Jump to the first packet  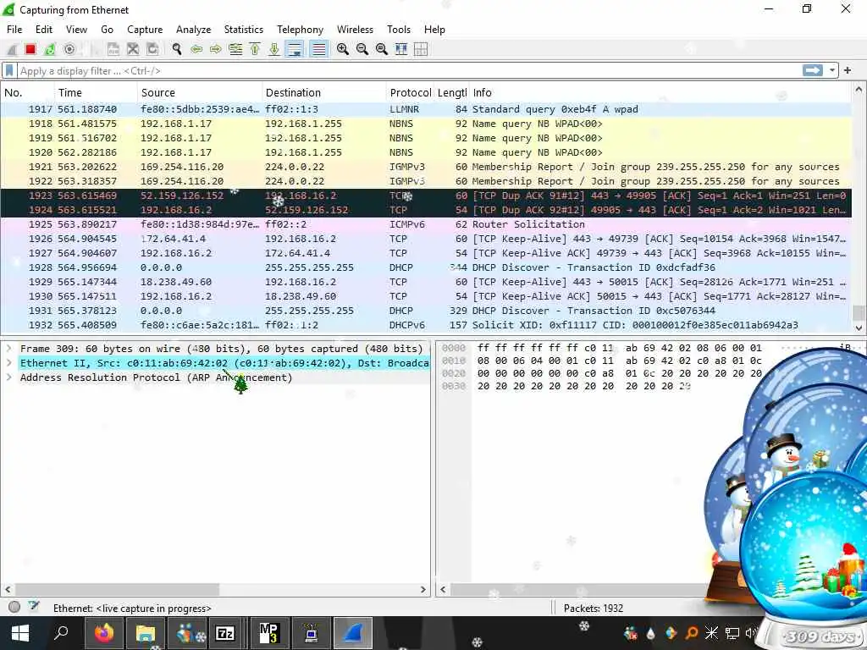tap(255, 49)
